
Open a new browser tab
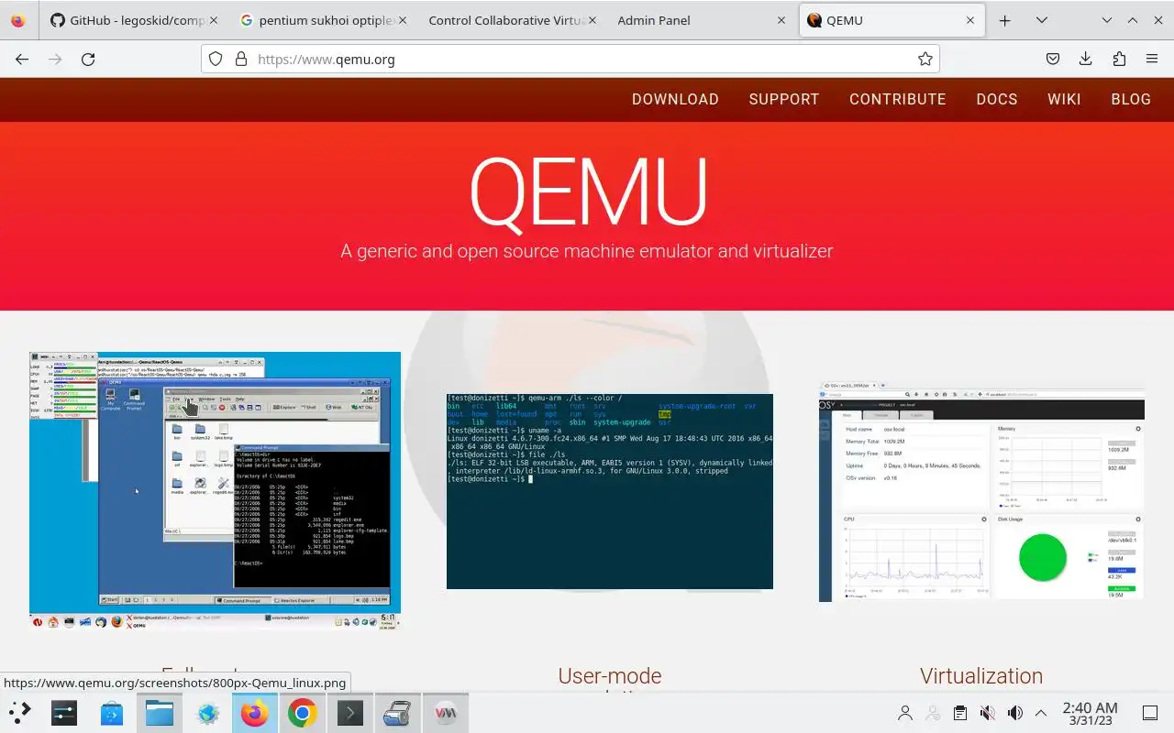(1004, 20)
